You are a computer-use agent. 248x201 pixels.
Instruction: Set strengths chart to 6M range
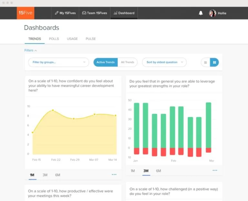point(159,171)
